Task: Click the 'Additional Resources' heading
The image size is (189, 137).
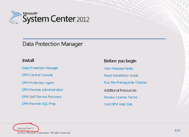Action: (x=120, y=90)
